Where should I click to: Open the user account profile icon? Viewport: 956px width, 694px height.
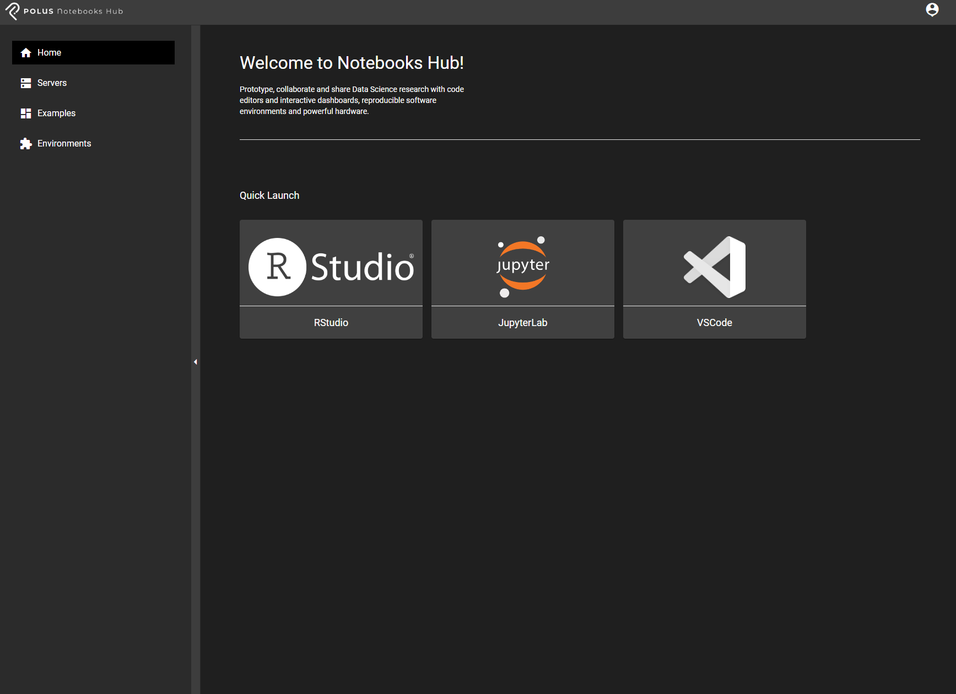click(932, 10)
